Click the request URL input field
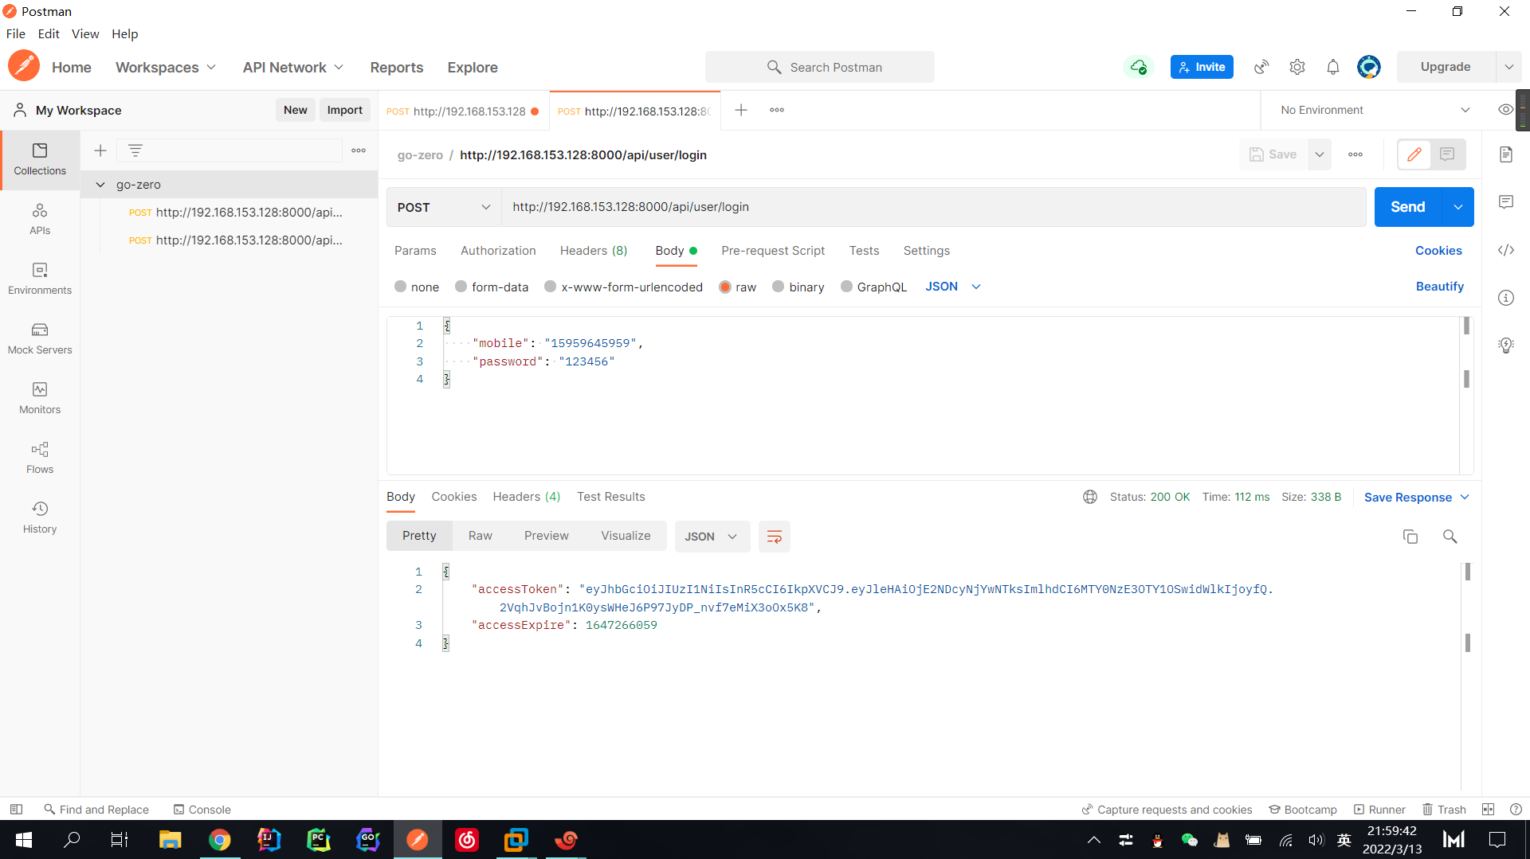 coord(933,207)
